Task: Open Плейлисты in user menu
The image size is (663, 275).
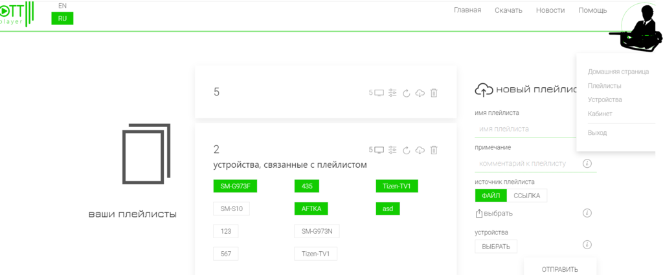Action: 604,86
